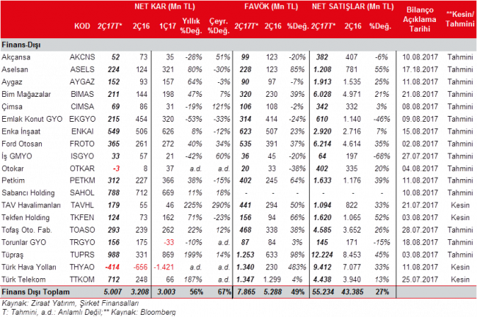
Task: Select the KOD column header
Action: pyautogui.click(x=83, y=26)
